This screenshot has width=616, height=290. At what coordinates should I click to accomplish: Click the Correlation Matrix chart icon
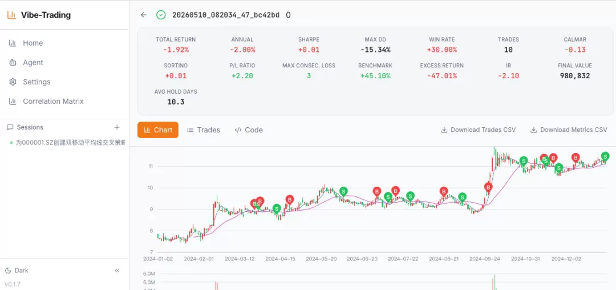pos(13,102)
